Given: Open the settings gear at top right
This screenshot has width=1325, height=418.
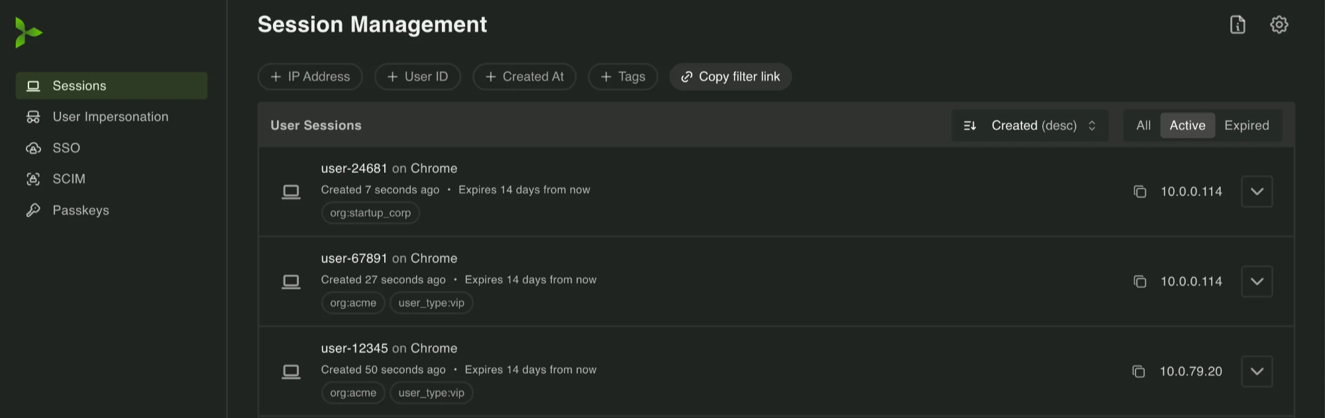Looking at the screenshot, I should coord(1279,25).
